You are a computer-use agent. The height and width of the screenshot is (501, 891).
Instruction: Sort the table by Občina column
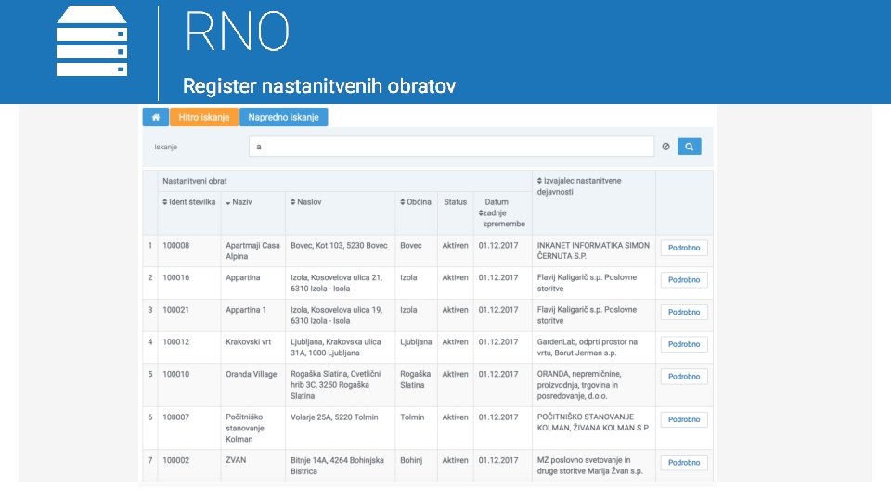click(x=416, y=202)
